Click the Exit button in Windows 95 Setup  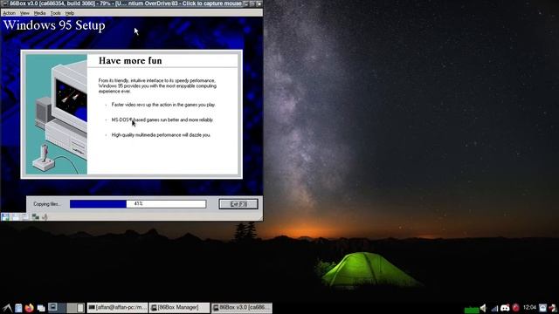click(x=238, y=204)
